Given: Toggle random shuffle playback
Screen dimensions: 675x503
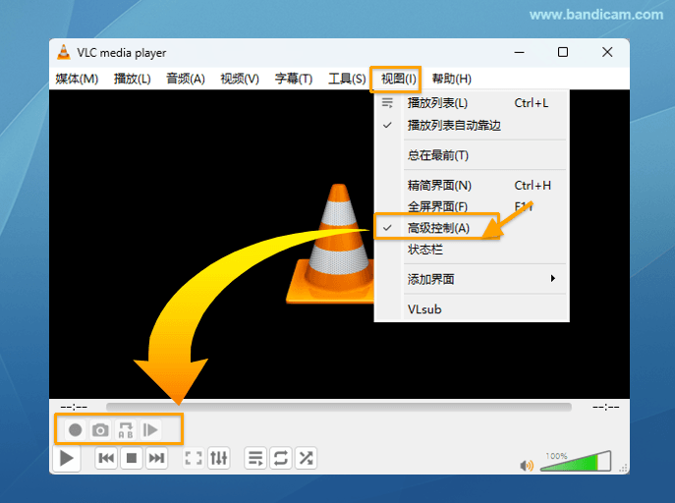Looking at the screenshot, I should click(x=307, y=458).
